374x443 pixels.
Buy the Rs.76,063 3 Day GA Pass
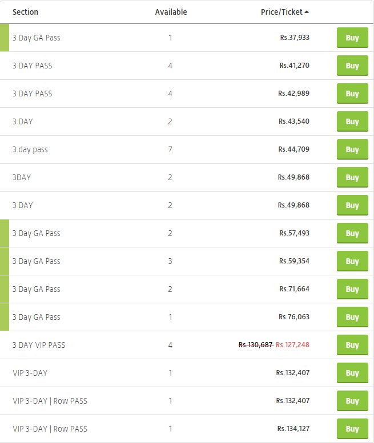[352, 317]
